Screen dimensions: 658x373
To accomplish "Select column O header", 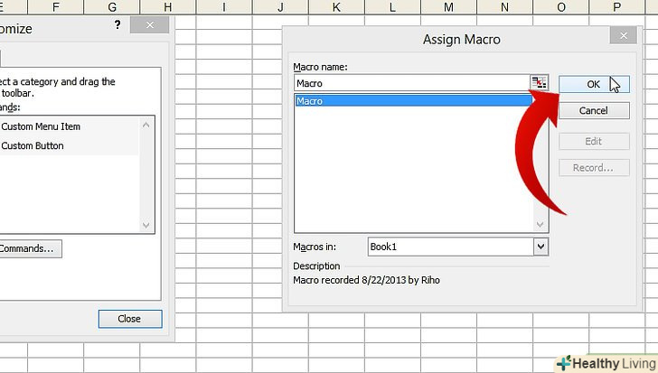I will (561, 6).
